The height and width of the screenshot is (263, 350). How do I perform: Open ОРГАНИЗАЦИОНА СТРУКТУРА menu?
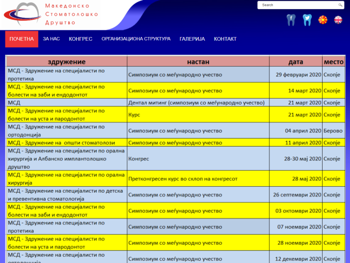(136, 39)
